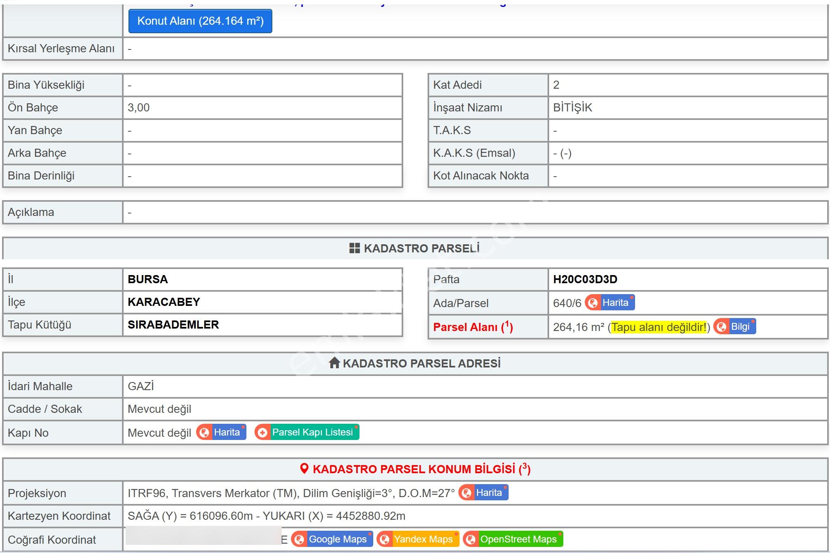Screen dimensions: 830x553
Task: Select the Kat Adedi value 2
Action: point(556,85)
